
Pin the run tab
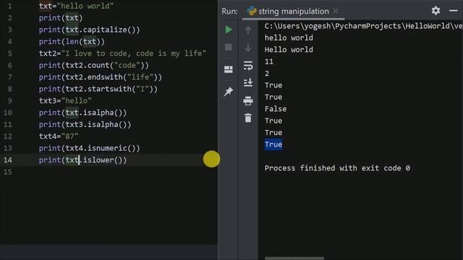[229, 92]
